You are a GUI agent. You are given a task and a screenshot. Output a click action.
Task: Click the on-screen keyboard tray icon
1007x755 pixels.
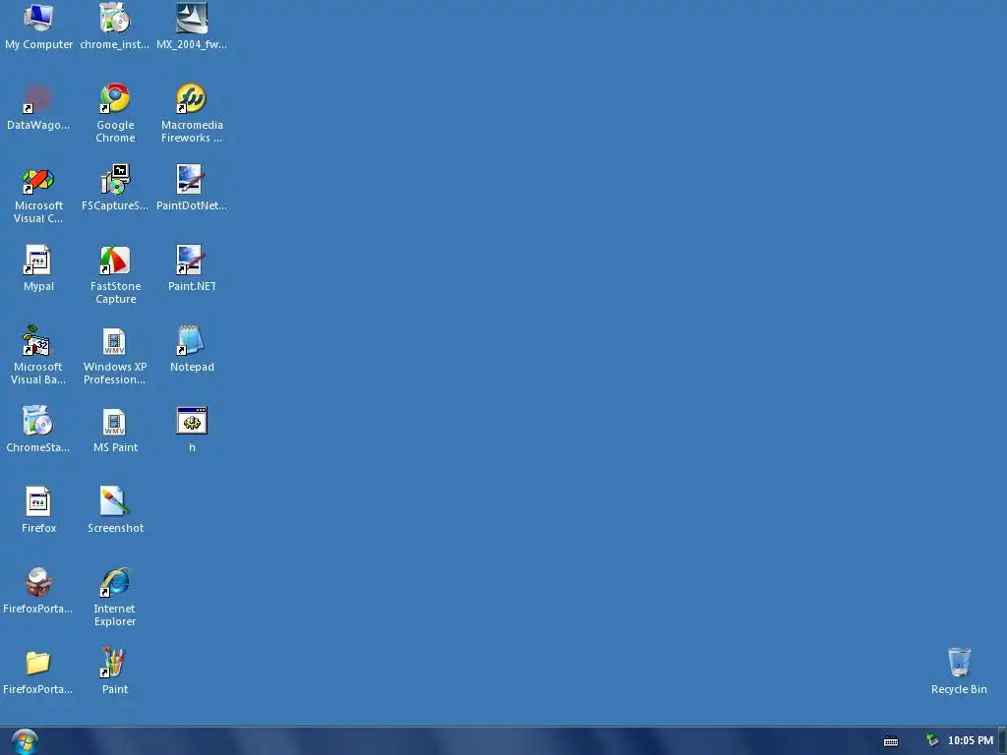[x=891, y=741]
